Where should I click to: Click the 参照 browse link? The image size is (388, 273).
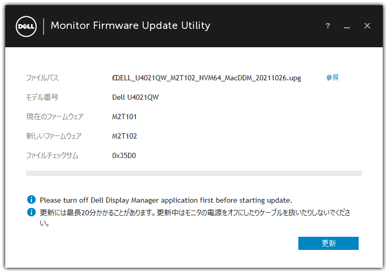(332, 78)
